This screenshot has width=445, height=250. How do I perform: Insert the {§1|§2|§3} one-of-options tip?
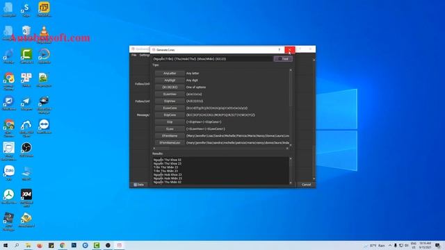coord(170,87)
